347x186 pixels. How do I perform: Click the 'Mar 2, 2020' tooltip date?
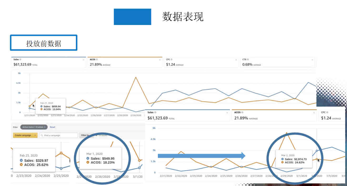(288, 155)
